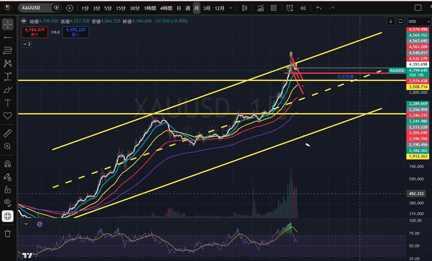
Task: Click the square panel icon at top right
Action: 418,8
